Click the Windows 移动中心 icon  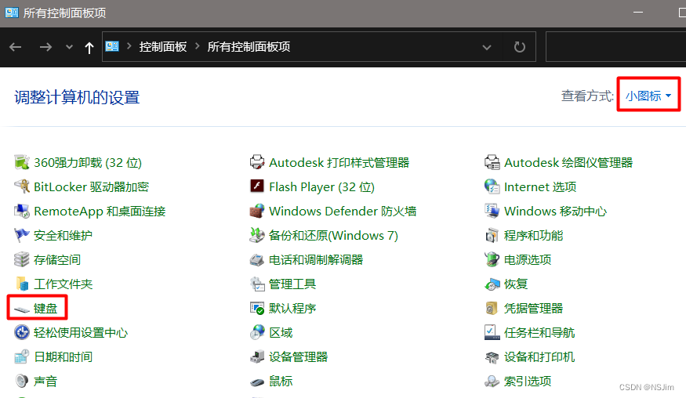point(492,212)
